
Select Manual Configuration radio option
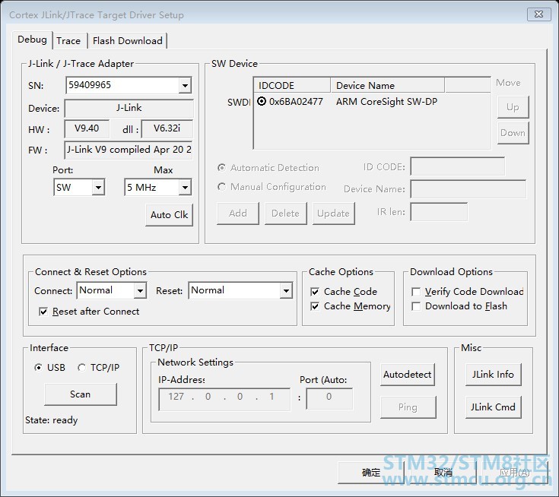pos(222,187)
